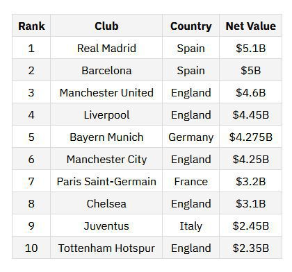The image size is (292, 272).
Task: Select the Chelsea club cell
Action: pyautogui.click(x=106, y=203)
